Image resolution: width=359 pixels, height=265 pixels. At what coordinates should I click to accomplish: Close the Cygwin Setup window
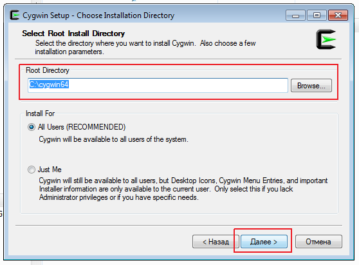(338, 15)
